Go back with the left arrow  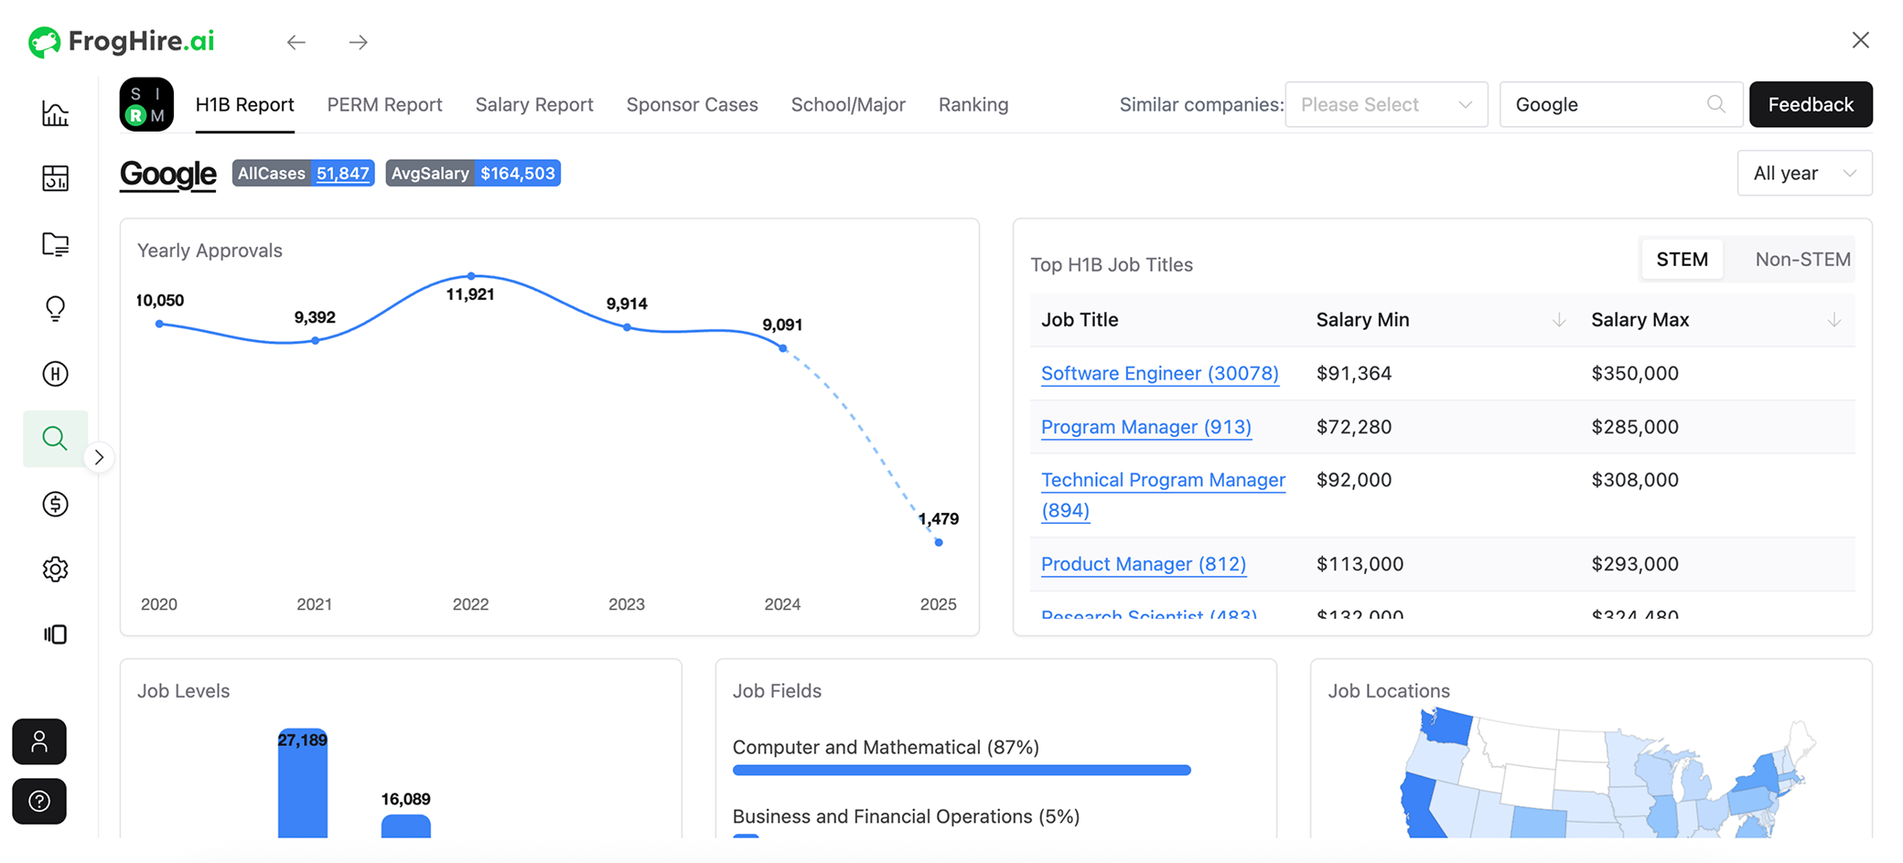296,42
